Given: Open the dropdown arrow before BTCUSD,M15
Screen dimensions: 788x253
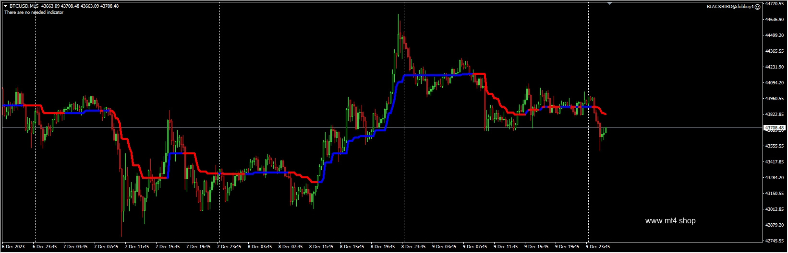Looking at the screenshot, I should [5, 6].
